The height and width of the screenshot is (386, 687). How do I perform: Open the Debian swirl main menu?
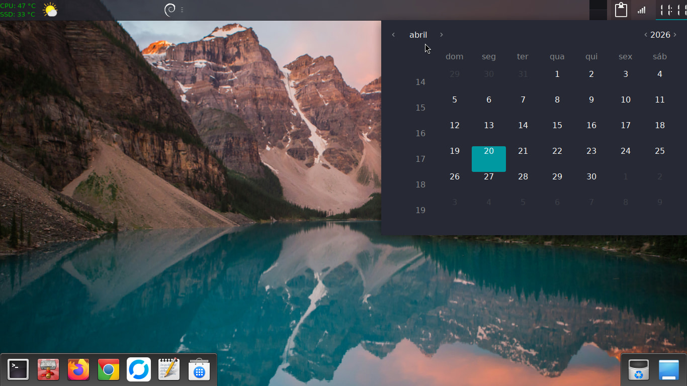point(170,10)
